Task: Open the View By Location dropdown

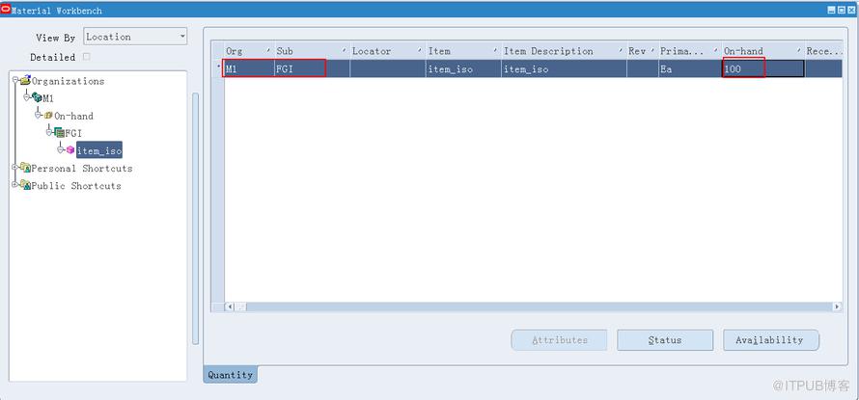Action: coord(135,37)
